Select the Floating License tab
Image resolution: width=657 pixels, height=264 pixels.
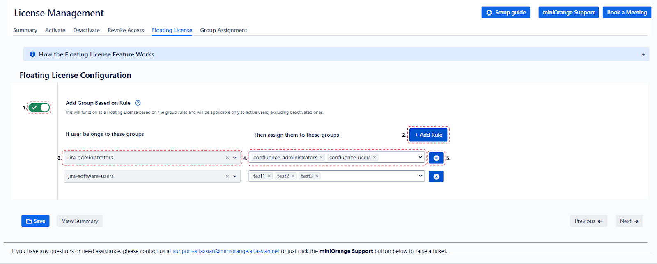pos(172,30)
